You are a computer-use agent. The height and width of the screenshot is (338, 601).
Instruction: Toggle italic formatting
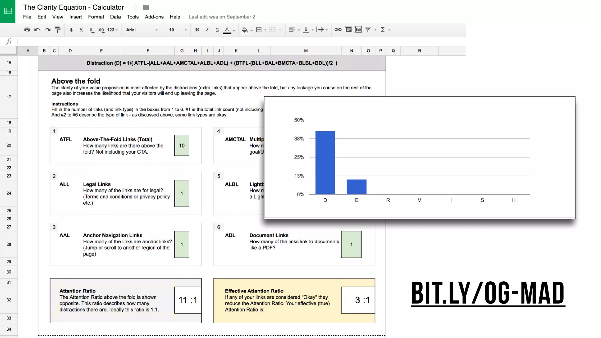click(207, 30)
